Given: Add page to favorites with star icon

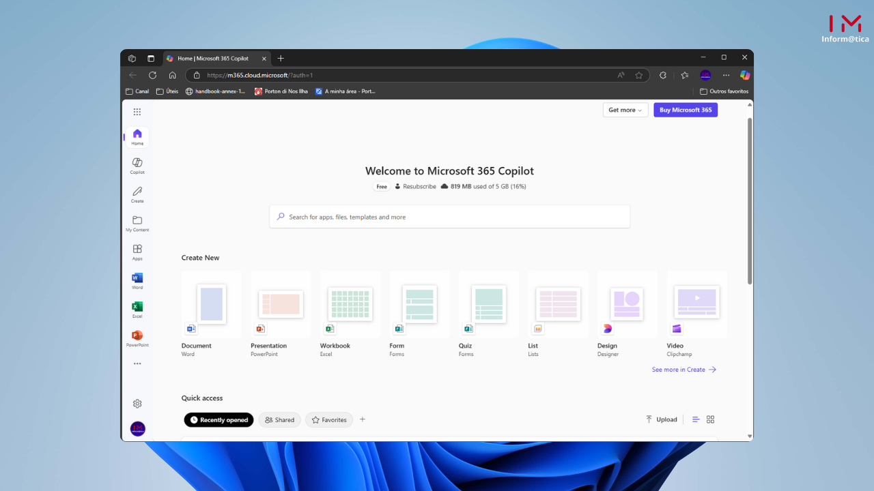Looking at the screenshot, I should tap(639, 75).
